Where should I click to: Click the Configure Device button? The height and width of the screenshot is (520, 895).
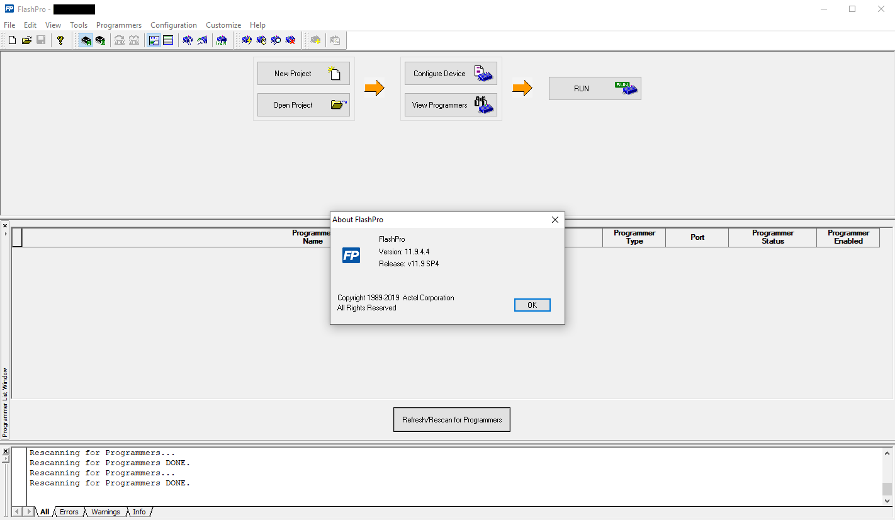[451, 73]
